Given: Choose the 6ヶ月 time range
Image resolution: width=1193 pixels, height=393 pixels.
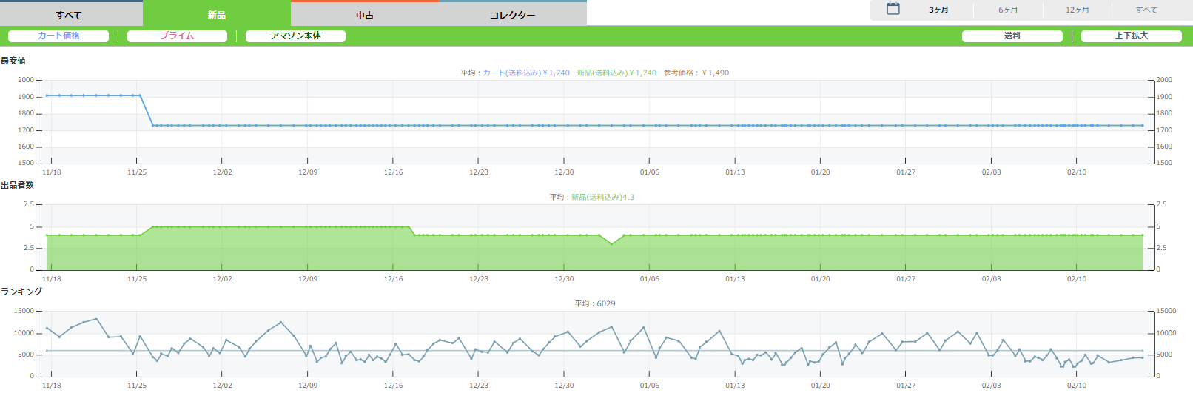Looking at the screenshot, I should (x=1008, y=10).
